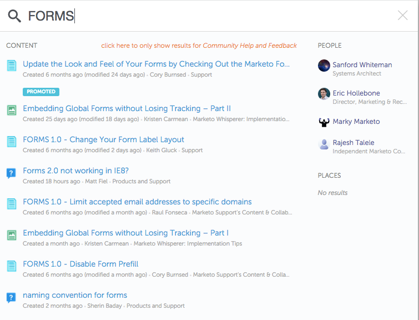Click the CONTENT section heading
The height and width of the screenshot is (320, 419).
pos(22,46)
